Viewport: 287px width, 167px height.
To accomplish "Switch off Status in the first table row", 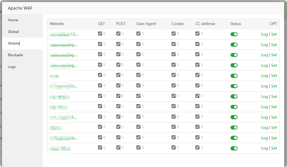I will (234, 34).
